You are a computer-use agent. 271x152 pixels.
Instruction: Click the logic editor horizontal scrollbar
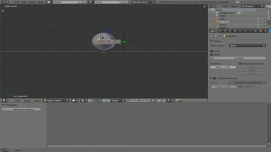tap(157, 147)
